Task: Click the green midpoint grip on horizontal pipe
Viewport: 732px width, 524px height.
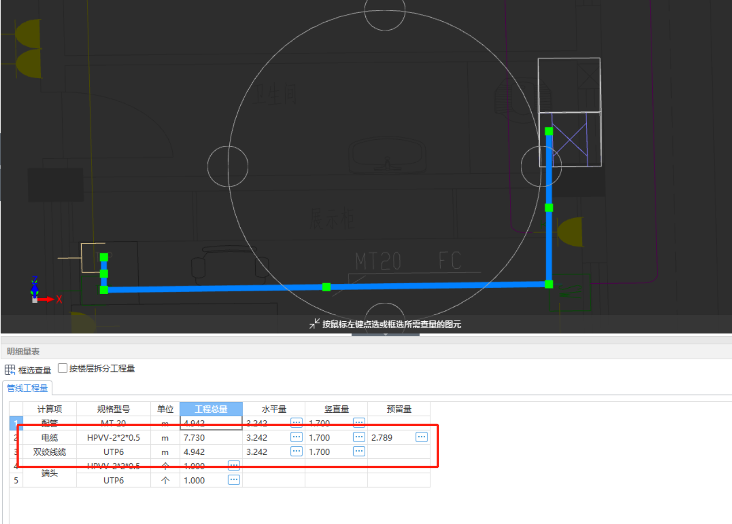Action: pos(326,287)
